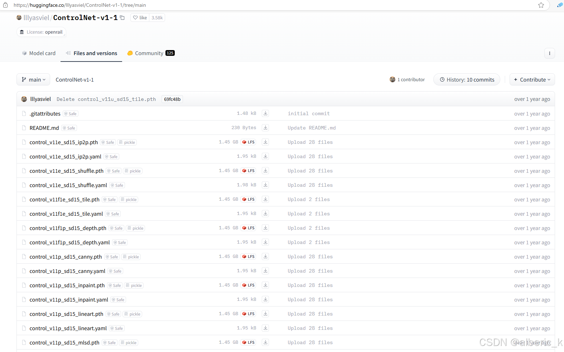Screen dimensions: 564x352
Task: Click the browser address bar URL
Action: (x=79, y=5)
